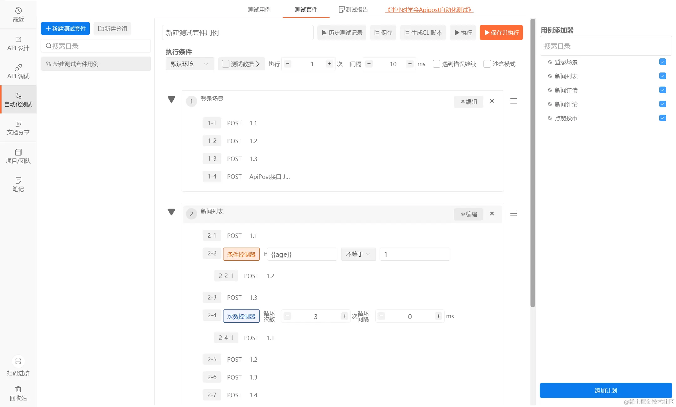Click the 保存并执行 button

501,33
